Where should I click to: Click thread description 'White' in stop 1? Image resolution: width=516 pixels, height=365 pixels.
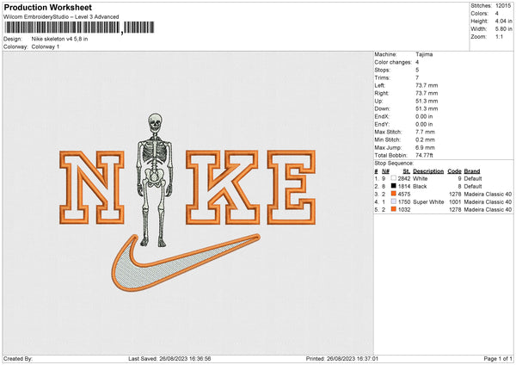click(420, 178)
